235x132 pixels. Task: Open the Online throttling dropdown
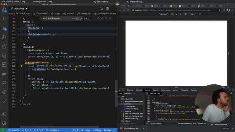tap(193, 14)
